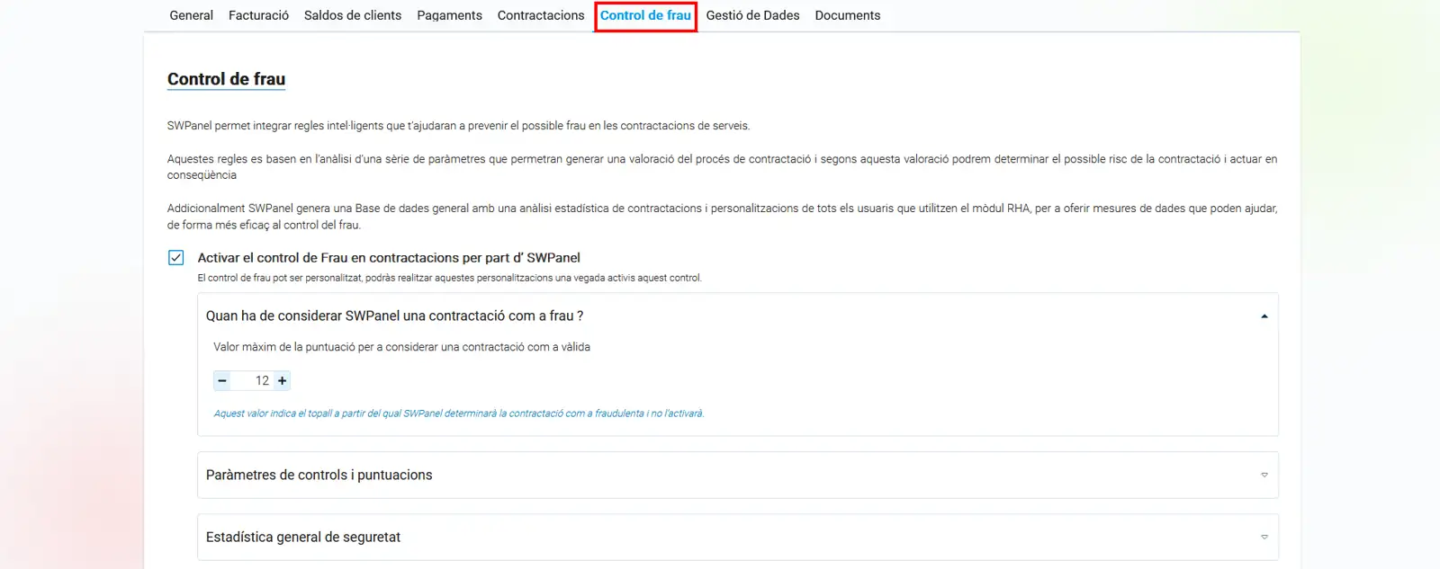Select the highlighted Control de frau tab
1440x569 pixels.
click(645, 15)
